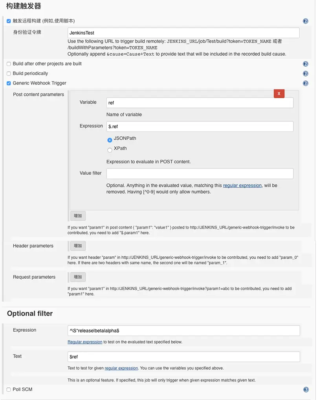The width and height of the screenshot is (317, 400).
Task: Click the Text field containing $ref
Action: [x=184, y=357]
